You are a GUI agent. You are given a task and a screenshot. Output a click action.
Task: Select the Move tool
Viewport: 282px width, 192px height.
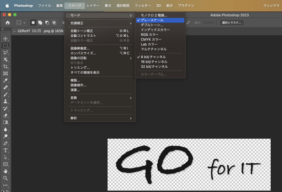click(5, 39)
